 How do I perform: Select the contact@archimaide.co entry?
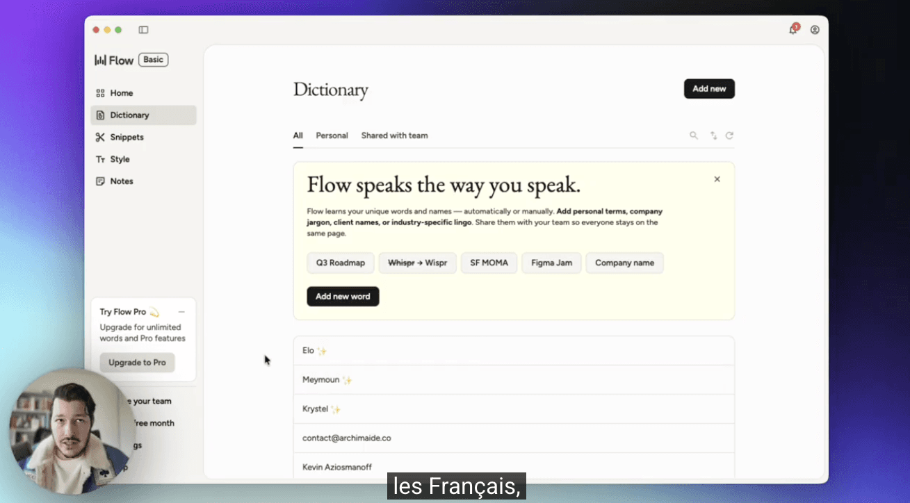(x=514, y=438)
